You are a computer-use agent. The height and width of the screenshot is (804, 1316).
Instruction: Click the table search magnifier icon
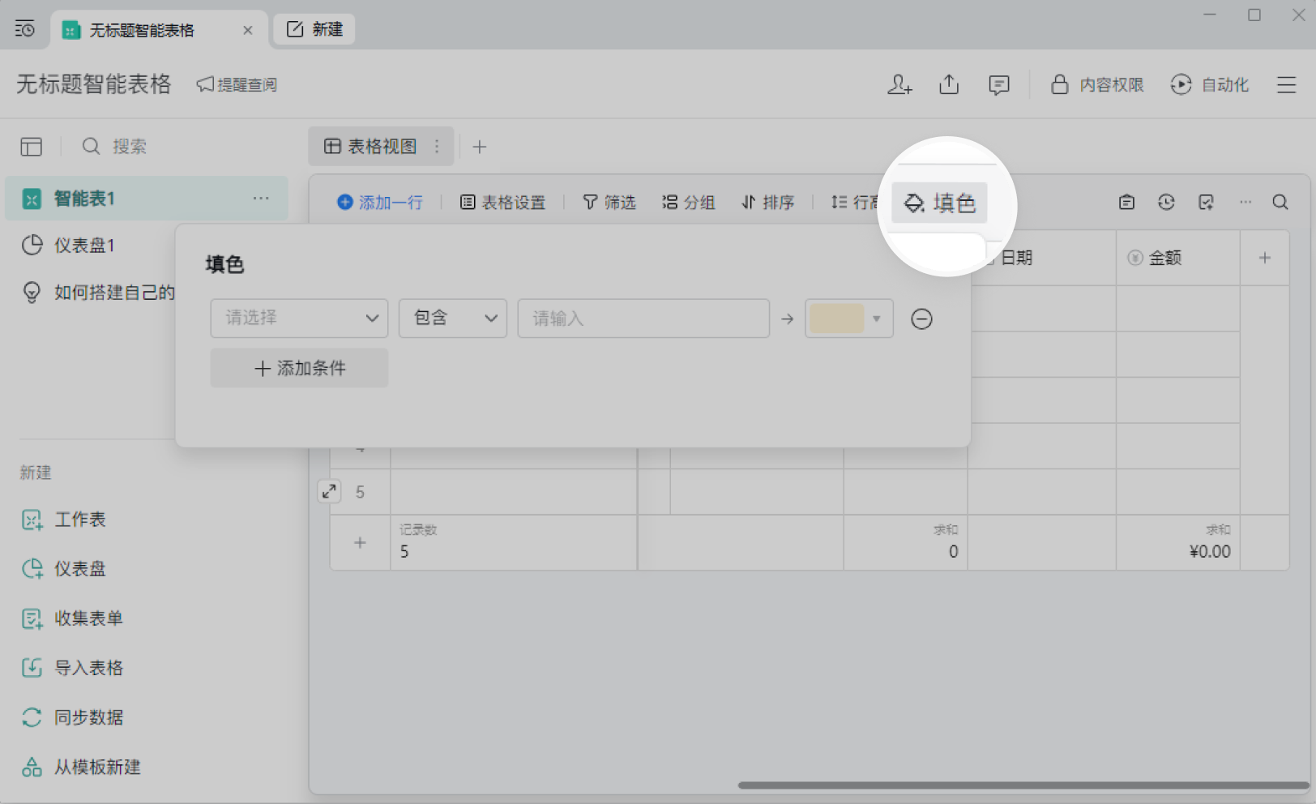(1280, 203)
